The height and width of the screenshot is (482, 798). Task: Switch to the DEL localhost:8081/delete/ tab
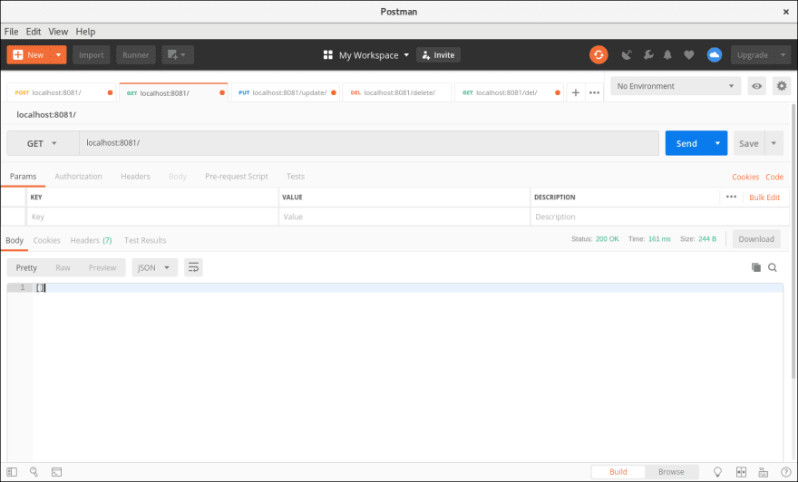click(397, 92)
